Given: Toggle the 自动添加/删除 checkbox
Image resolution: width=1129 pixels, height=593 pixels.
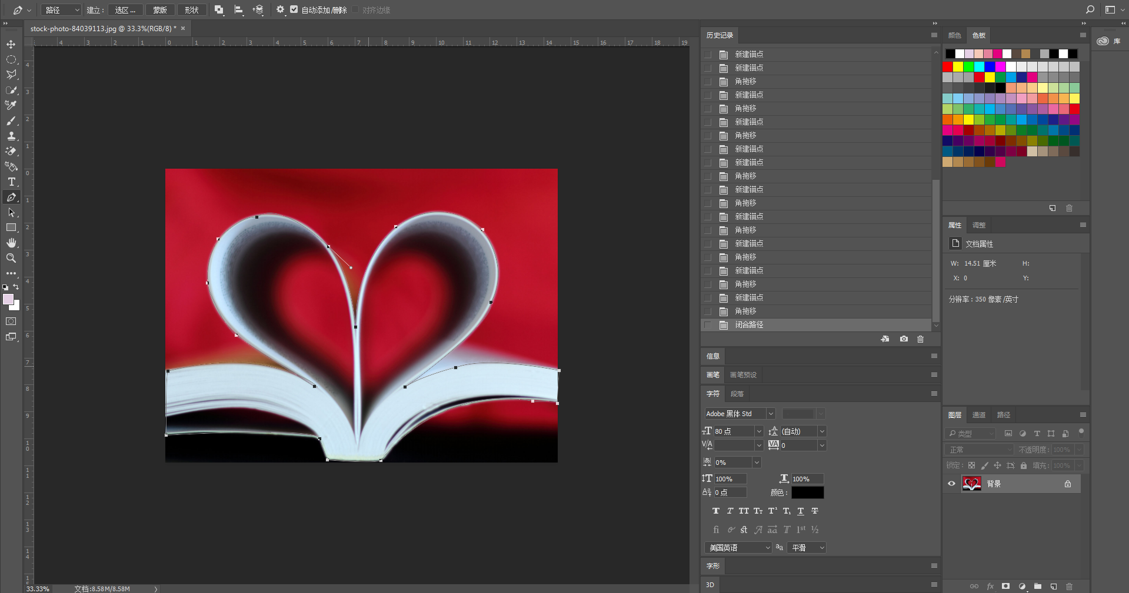Looking at the screenshot, I should click(294, 9).
